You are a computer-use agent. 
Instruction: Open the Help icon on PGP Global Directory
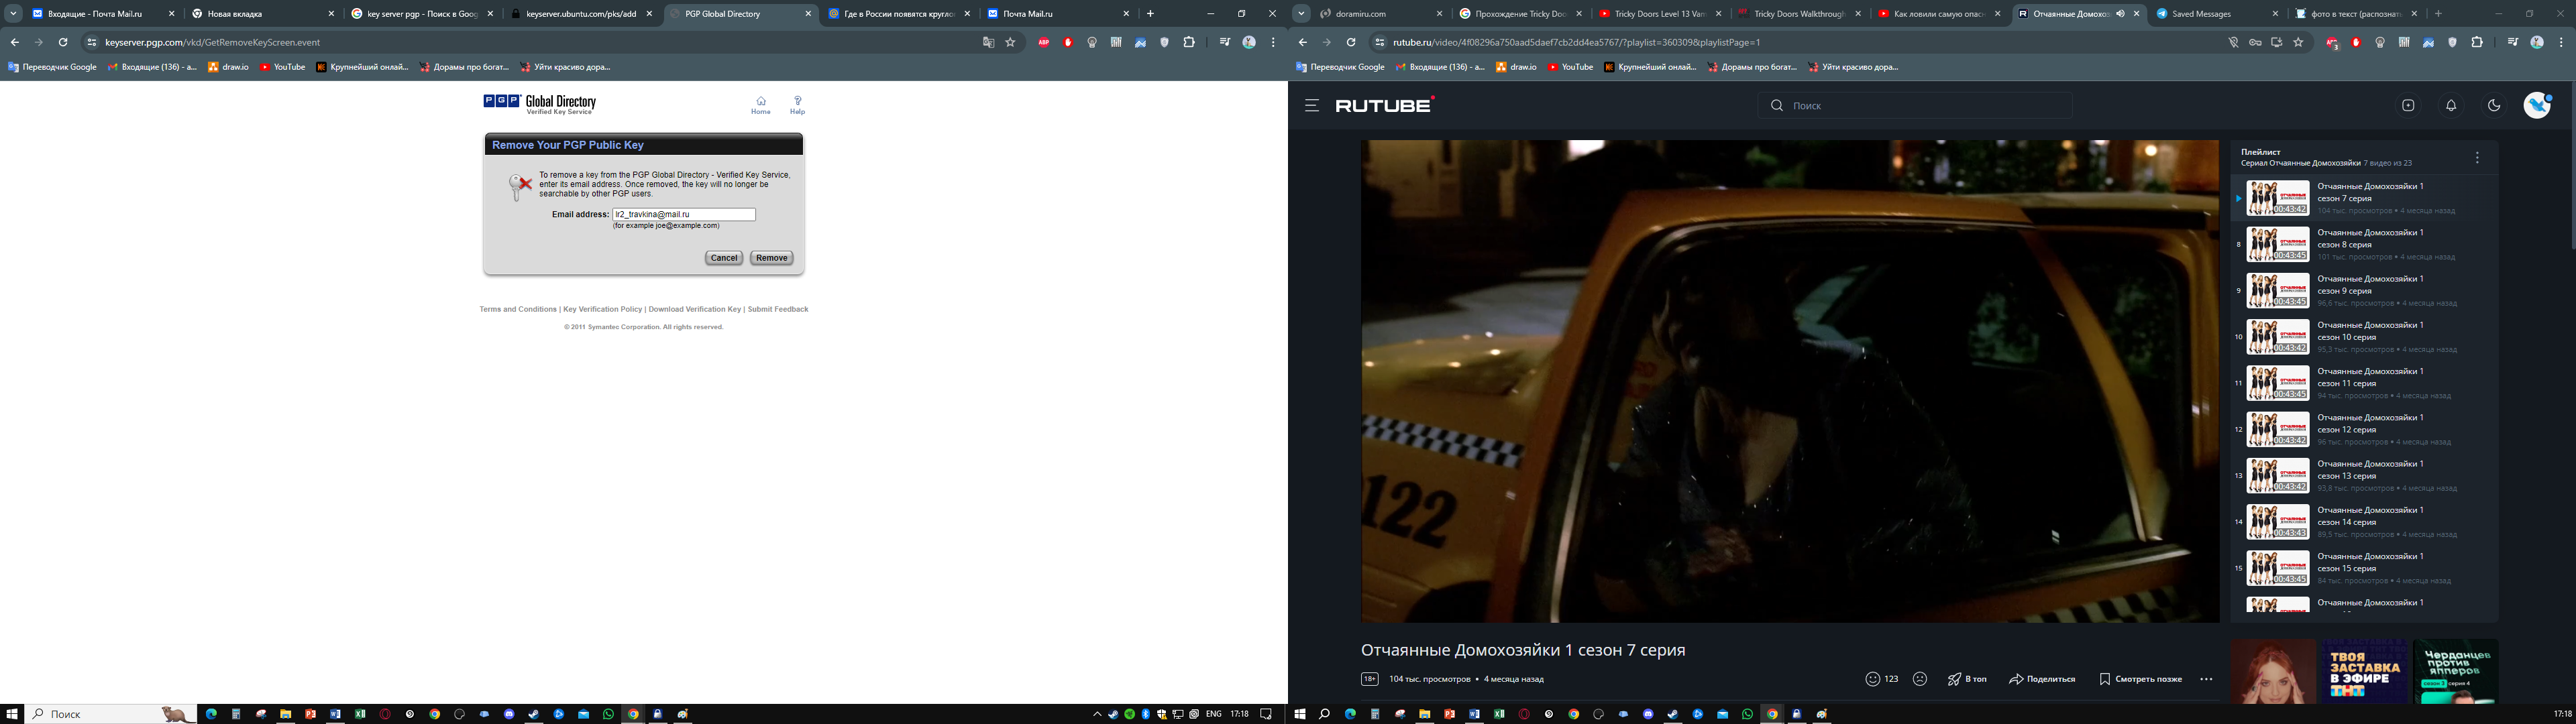coord(797,105)
